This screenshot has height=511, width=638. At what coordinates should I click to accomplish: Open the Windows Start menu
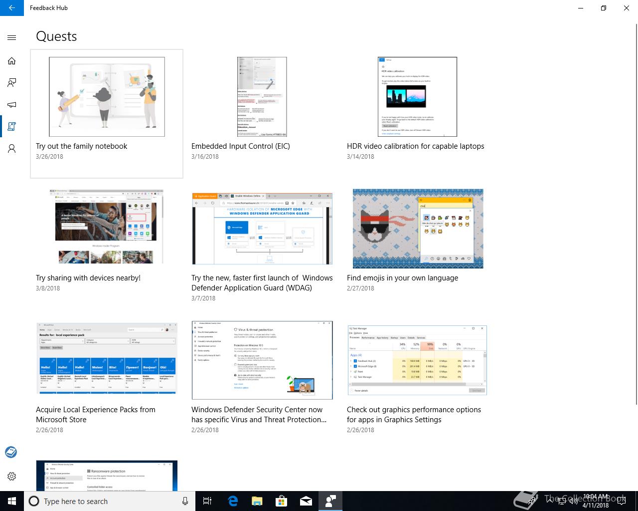point(12,501)
